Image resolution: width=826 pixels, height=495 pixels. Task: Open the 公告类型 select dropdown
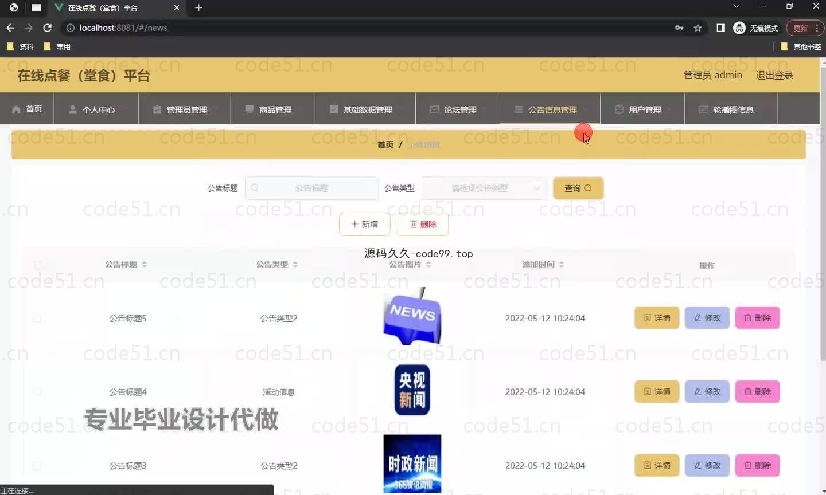click(484, 188)
